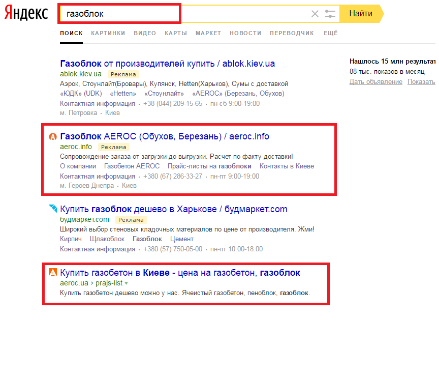439x377 pixels.
Task: Click the будмаркет.com blue favicon
Action: point(53,209)
